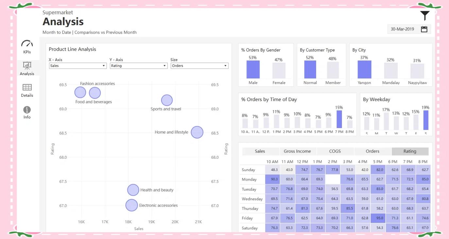449x239 pixels.
Task: Expand the X-Axis Sales dropdown
Action: tap(78, 66)
